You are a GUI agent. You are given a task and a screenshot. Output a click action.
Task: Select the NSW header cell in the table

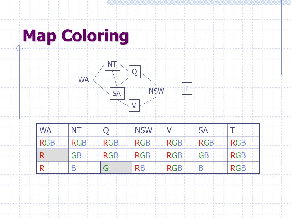coord(148,130)
